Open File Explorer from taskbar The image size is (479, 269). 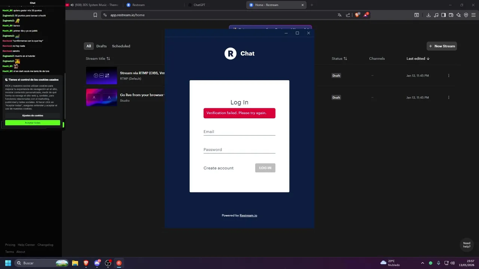coord(75,263)
